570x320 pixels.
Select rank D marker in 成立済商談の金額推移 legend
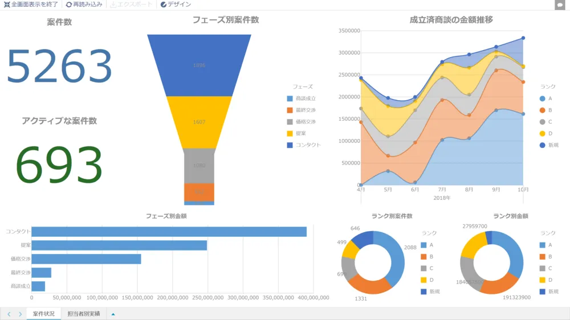(x=543, y=133)
